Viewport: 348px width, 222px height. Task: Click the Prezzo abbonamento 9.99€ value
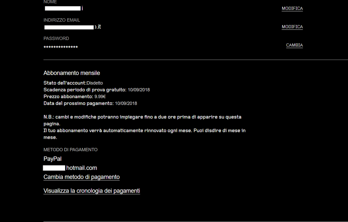coord(100,97)
